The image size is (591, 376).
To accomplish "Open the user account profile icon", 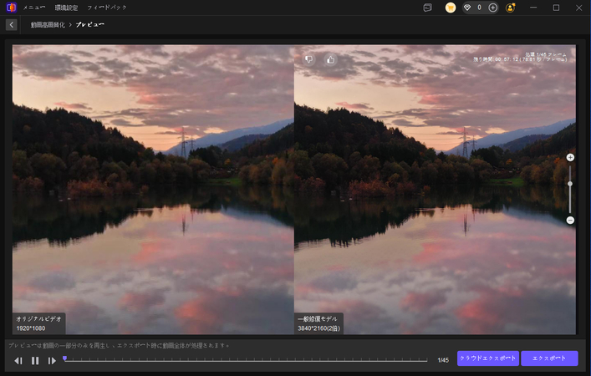I will [x=511, y=8].
